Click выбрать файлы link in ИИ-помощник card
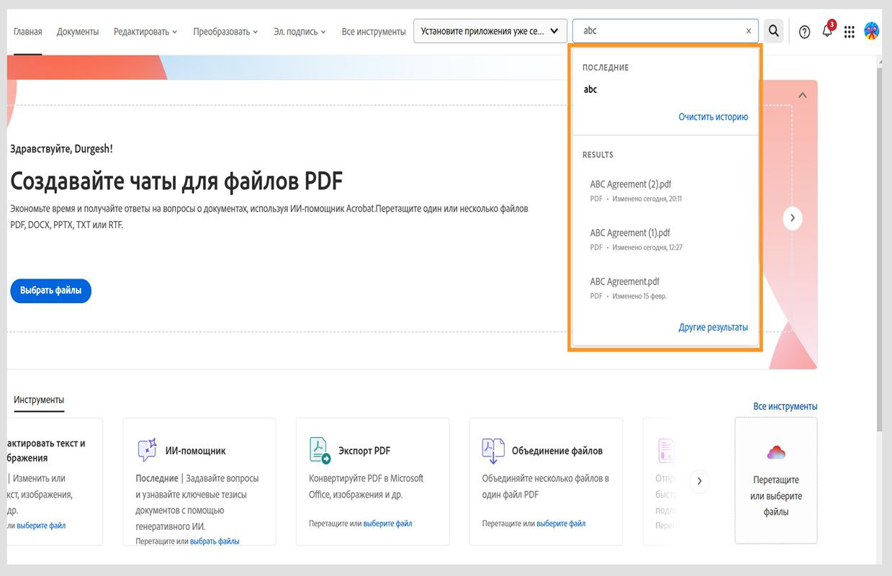892x576 pixels. [x=215, y=541]
